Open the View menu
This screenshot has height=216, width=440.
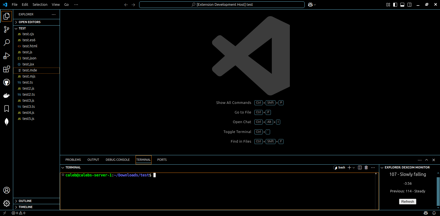[56, 5]
